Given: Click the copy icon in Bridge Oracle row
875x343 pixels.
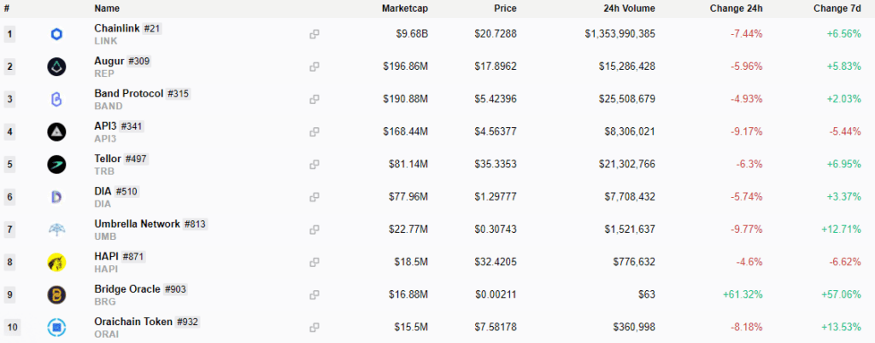Looking at the screenshot, I should pos(314,294).
